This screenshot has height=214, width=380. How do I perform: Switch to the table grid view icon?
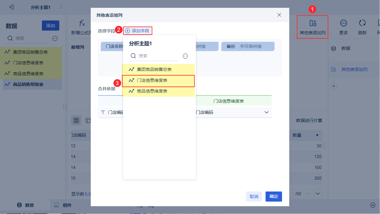[76, 121]
